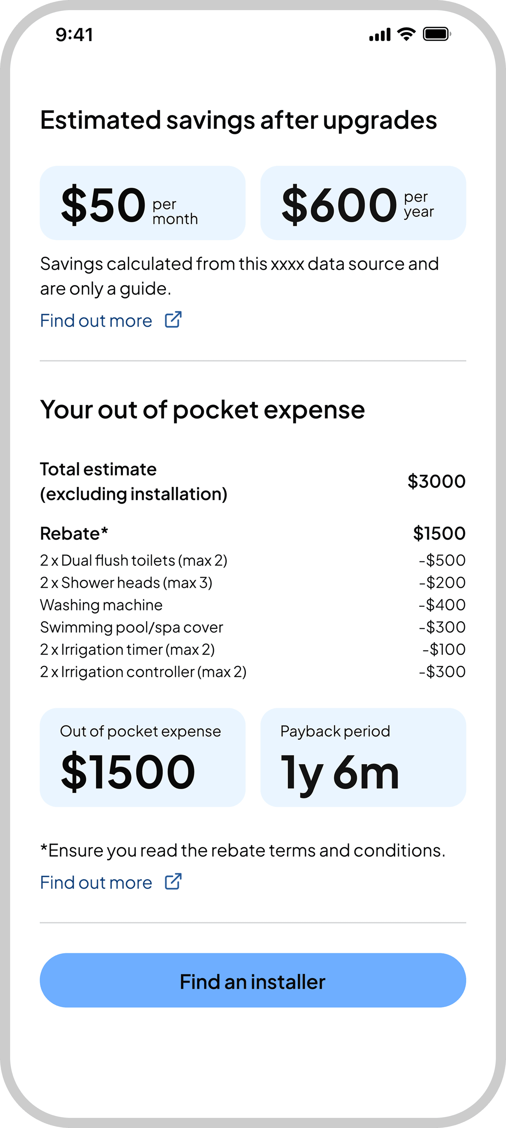Select the Out of pocket expense $1500 card
The image size is (506, 1128).
click(x=143, y=757)
